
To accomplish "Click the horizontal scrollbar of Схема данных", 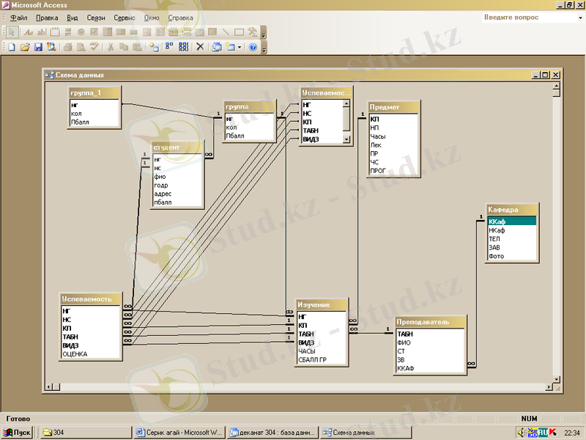I will click(x=293, y=386).
